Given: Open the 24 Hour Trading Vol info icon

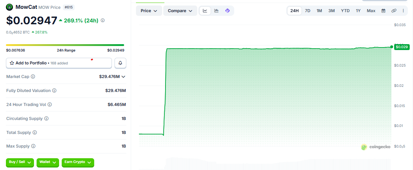Looking at the screenshot, I should pos(50,105).
